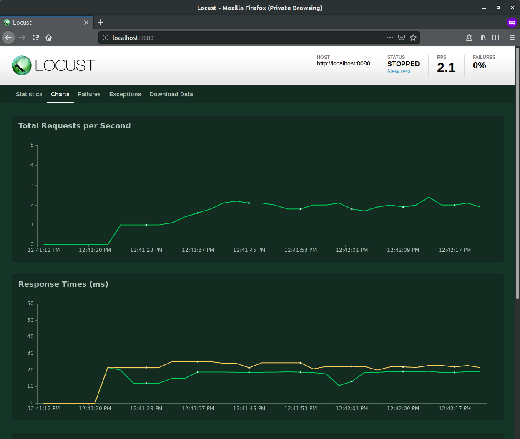
Task: Open page actions three-dot menu
Action: [390, 38]
